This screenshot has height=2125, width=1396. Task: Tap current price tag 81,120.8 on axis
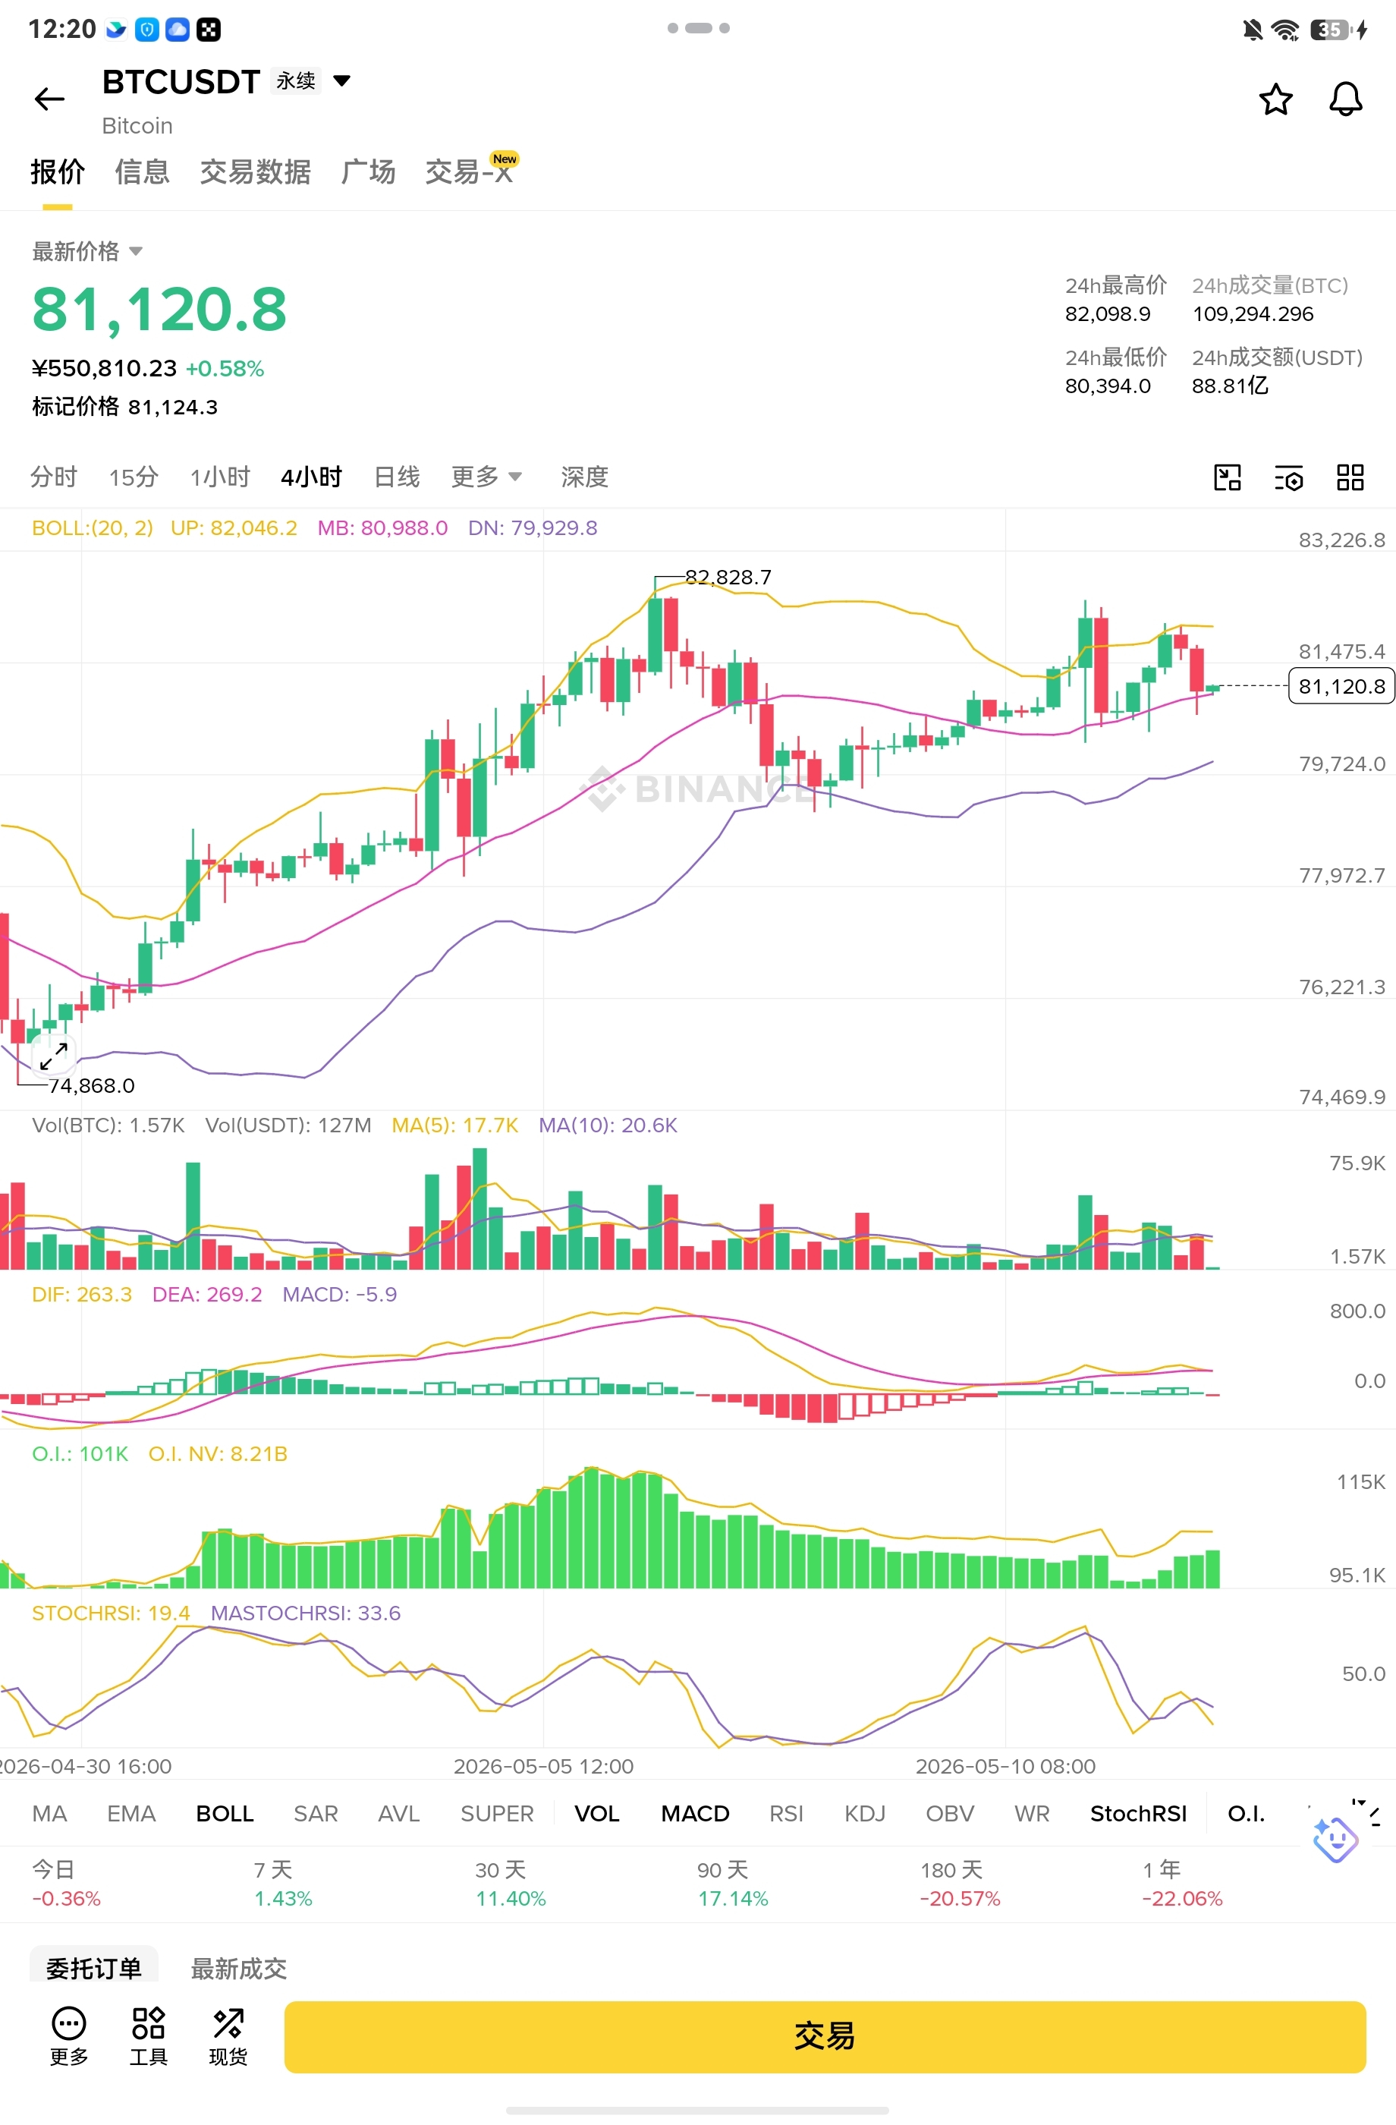(x=1341, y=686)
